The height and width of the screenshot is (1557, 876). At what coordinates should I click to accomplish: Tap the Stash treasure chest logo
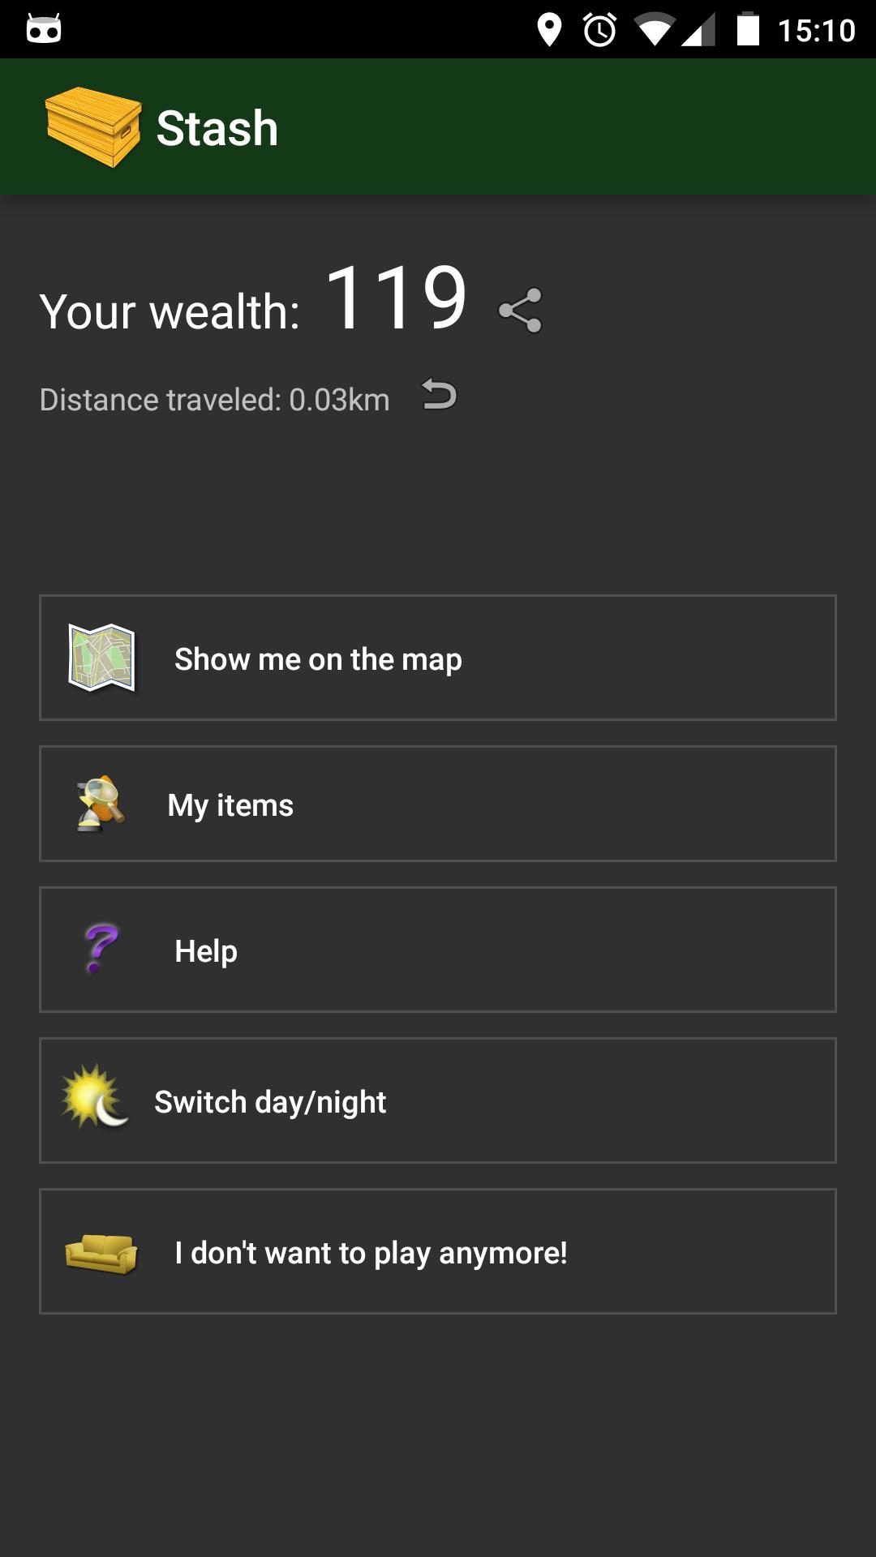92,127
